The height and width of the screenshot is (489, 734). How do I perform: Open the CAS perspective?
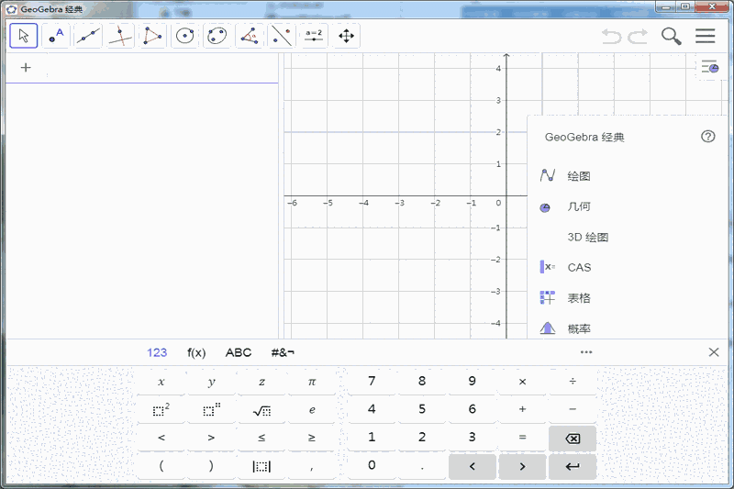[x=579, y=268]
